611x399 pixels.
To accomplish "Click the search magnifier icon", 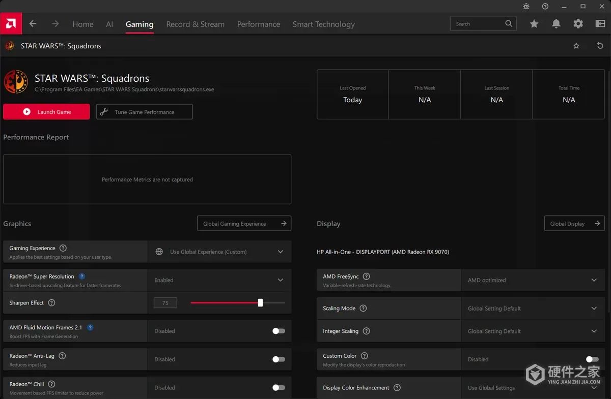I will 509,23.
